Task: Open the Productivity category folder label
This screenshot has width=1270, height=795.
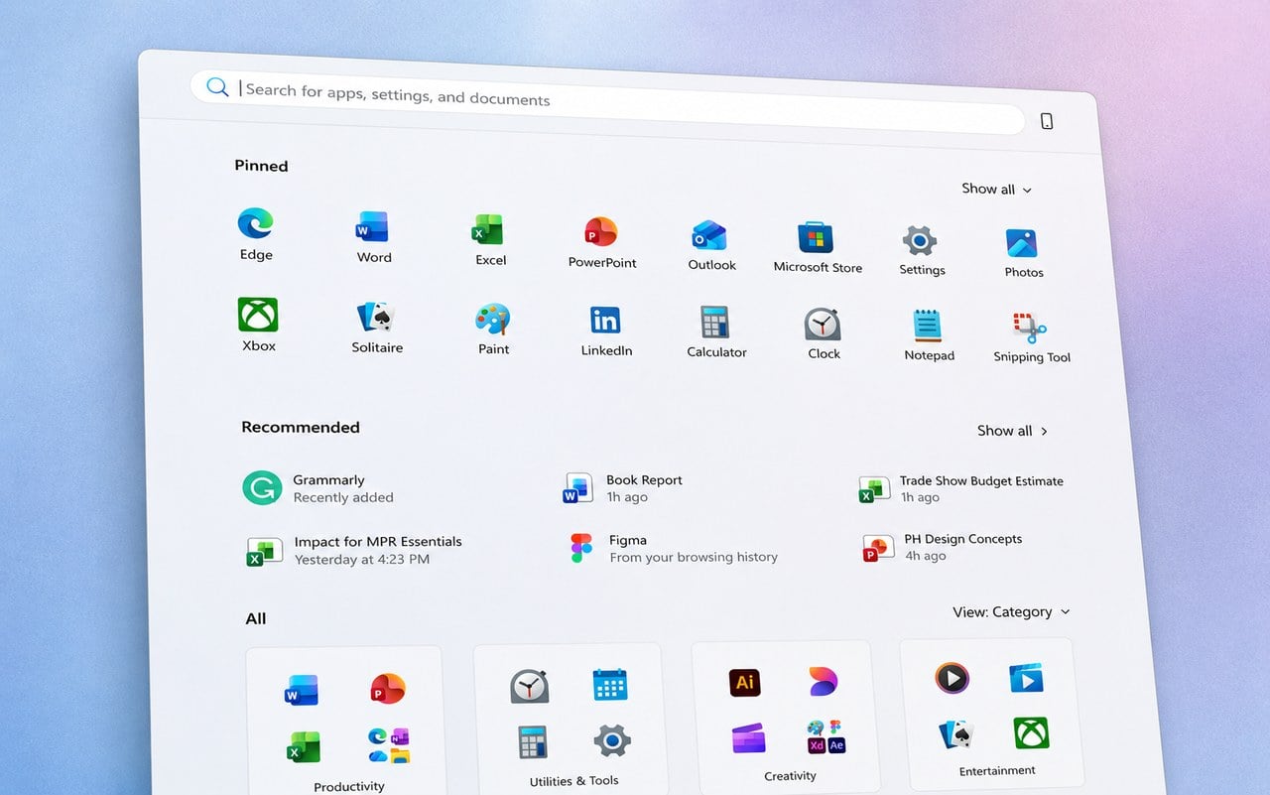Action: [x=348, y=786]
